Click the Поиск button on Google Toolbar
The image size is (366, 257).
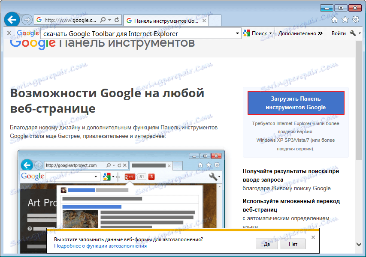[x=255, y=33]
